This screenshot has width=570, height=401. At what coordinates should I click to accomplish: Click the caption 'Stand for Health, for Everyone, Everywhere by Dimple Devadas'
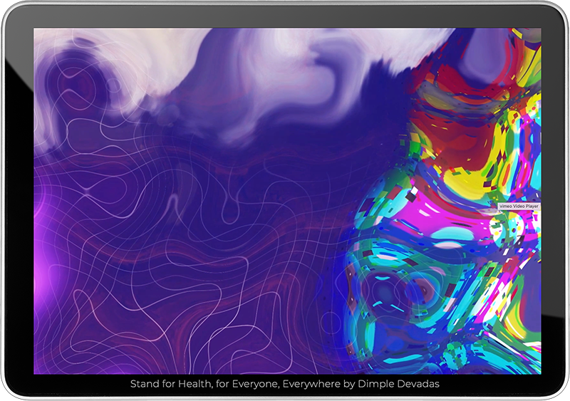click(284, 384)
